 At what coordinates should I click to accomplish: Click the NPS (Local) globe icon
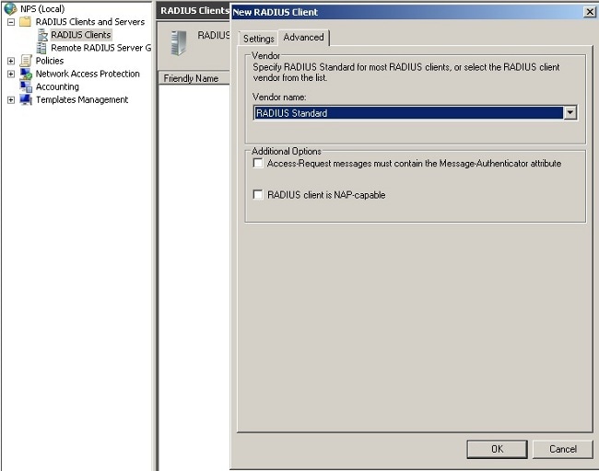[10, 9]
